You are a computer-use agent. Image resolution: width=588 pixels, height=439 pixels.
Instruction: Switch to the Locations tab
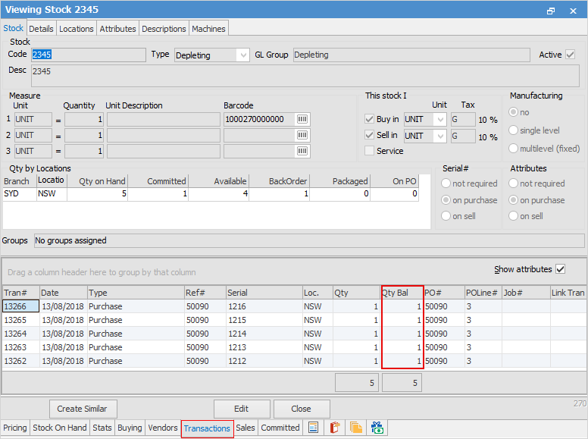click(77, 29)
